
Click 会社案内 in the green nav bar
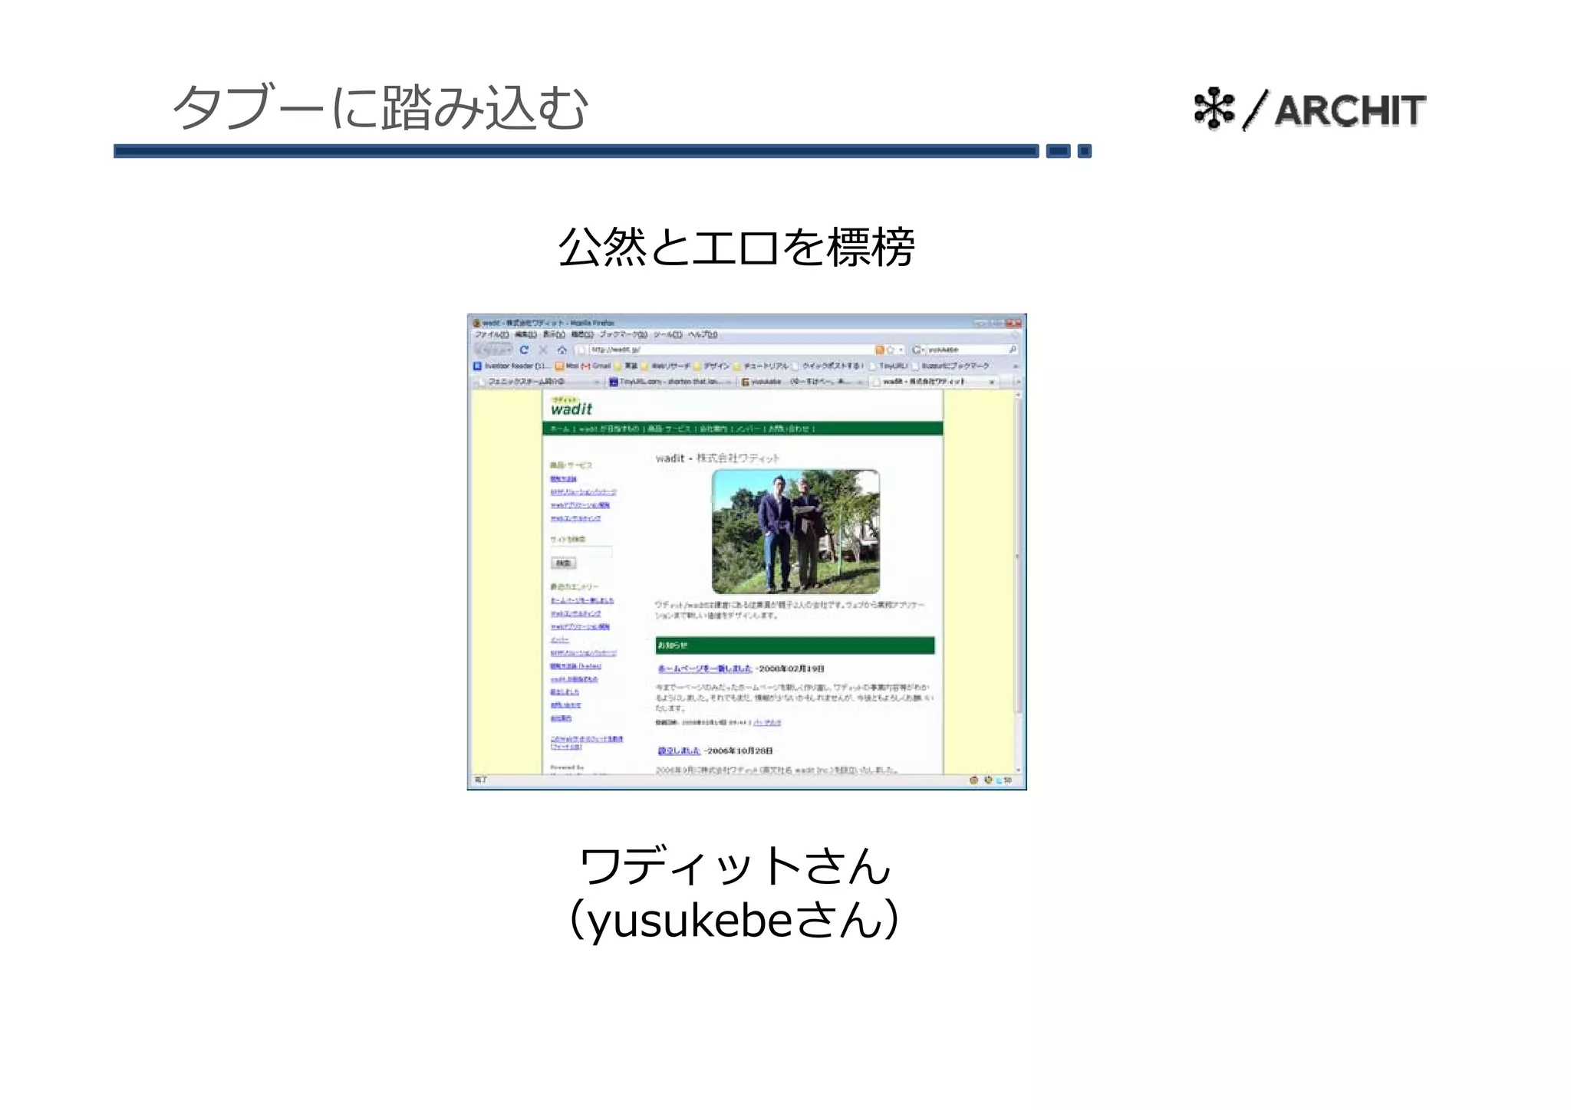pyautogui.click(x=713, y=429)
